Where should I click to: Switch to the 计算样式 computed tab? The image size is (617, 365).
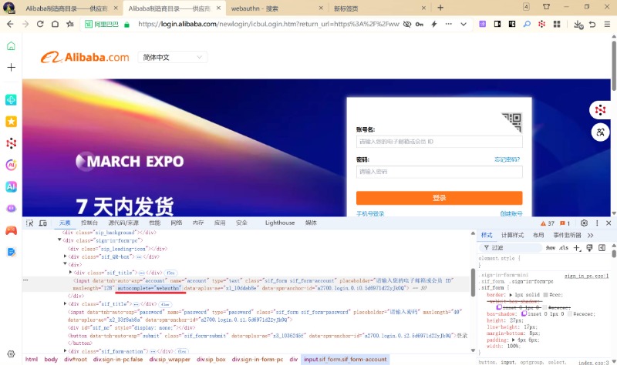(x=512, y=235)
